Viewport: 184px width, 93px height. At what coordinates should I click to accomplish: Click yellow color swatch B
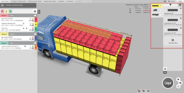pyautogui.click(x=36, y=24)
